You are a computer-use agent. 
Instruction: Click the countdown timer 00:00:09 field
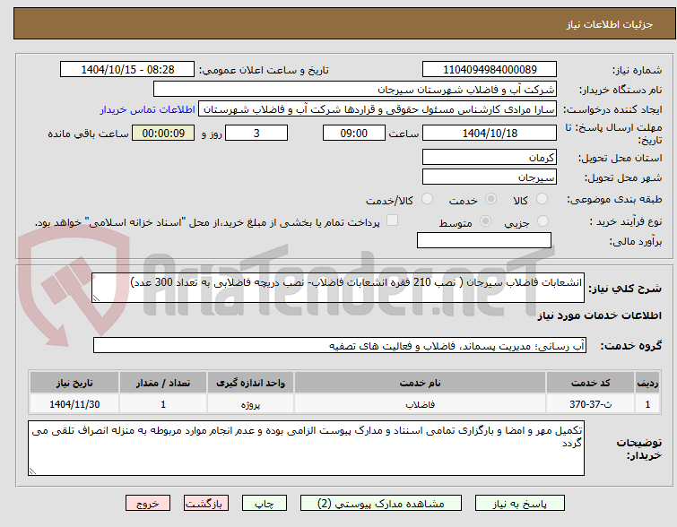pos(163,133)
